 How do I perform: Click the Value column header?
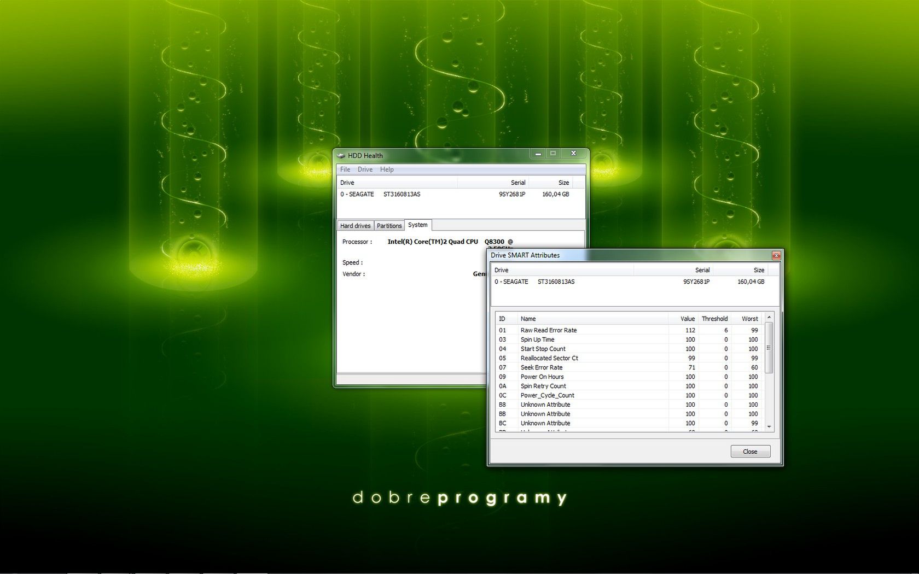pyautogui.click(x=683, y=319)
